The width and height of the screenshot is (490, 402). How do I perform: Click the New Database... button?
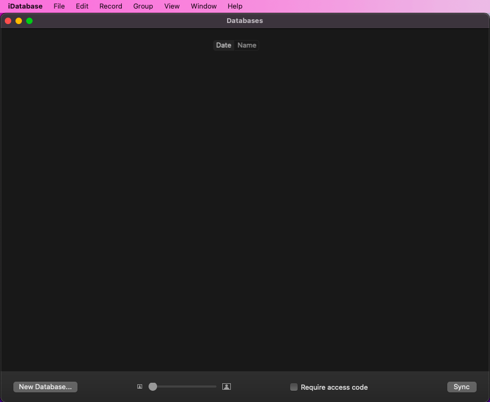[45, 386]
